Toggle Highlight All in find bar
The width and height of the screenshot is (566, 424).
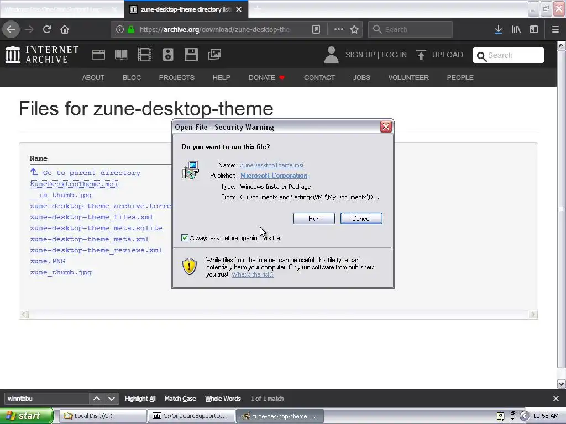(140, 399)
